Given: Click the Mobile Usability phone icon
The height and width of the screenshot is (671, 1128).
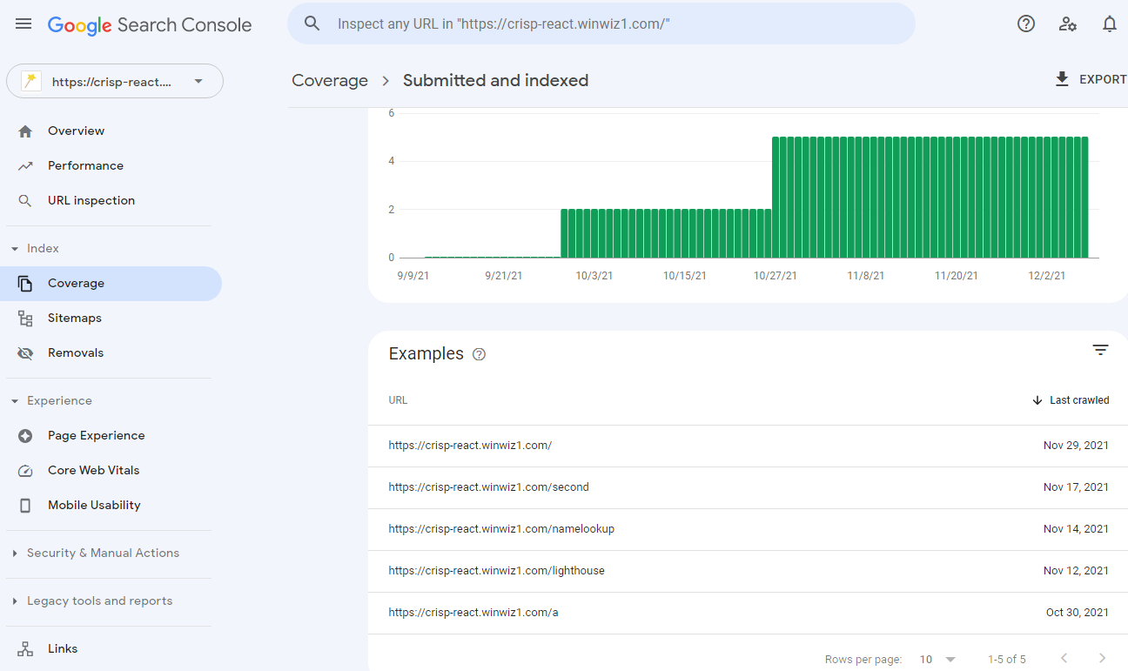Looking at the screenshot, I should [x=25, y=506].
